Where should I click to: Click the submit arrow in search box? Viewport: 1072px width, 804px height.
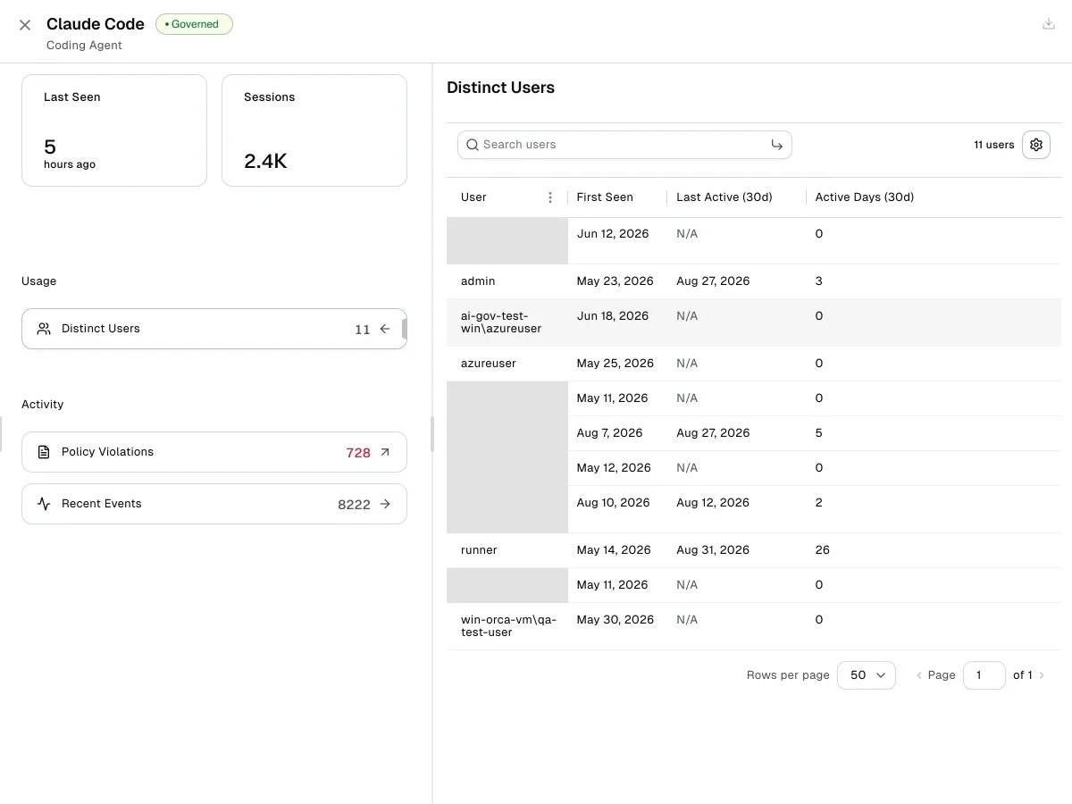point(776,145)
